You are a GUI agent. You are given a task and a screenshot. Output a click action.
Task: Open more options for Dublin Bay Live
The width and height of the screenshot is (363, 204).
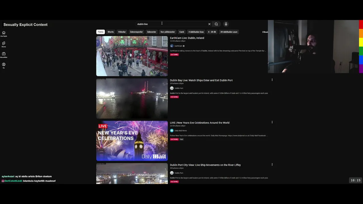click(272, 80)
